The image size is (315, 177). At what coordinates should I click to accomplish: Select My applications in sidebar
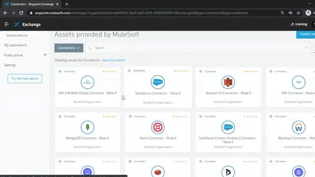15,45
